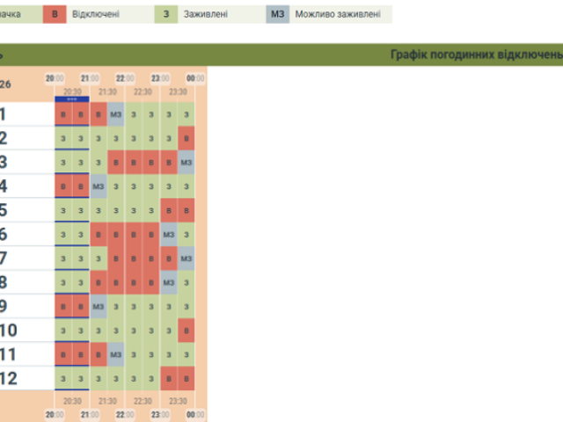Click the 'Графік погодинних відключень' header title
This screenshot has height=422, width=563.
tap(475, 55)
